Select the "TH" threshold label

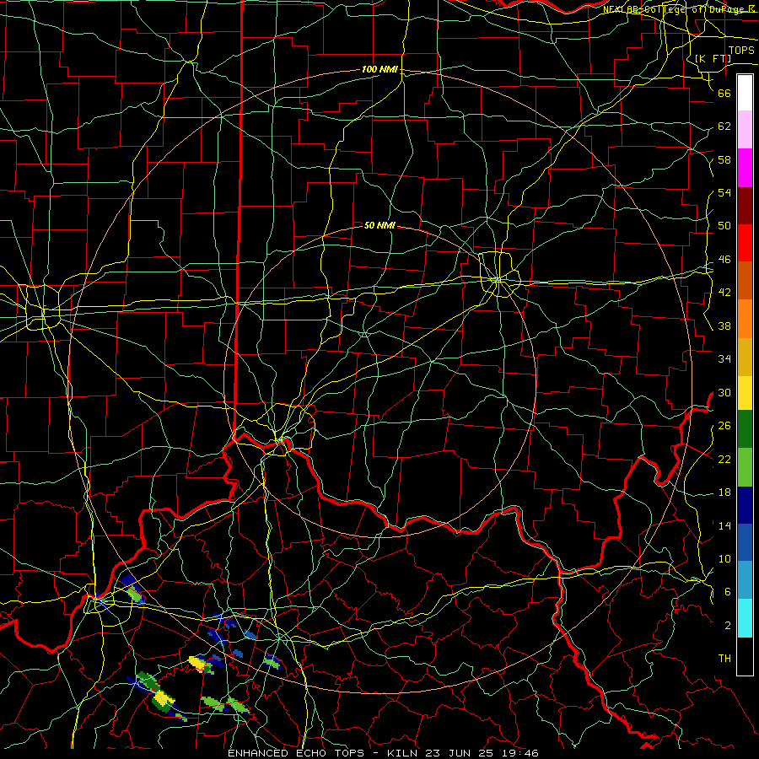724,659
